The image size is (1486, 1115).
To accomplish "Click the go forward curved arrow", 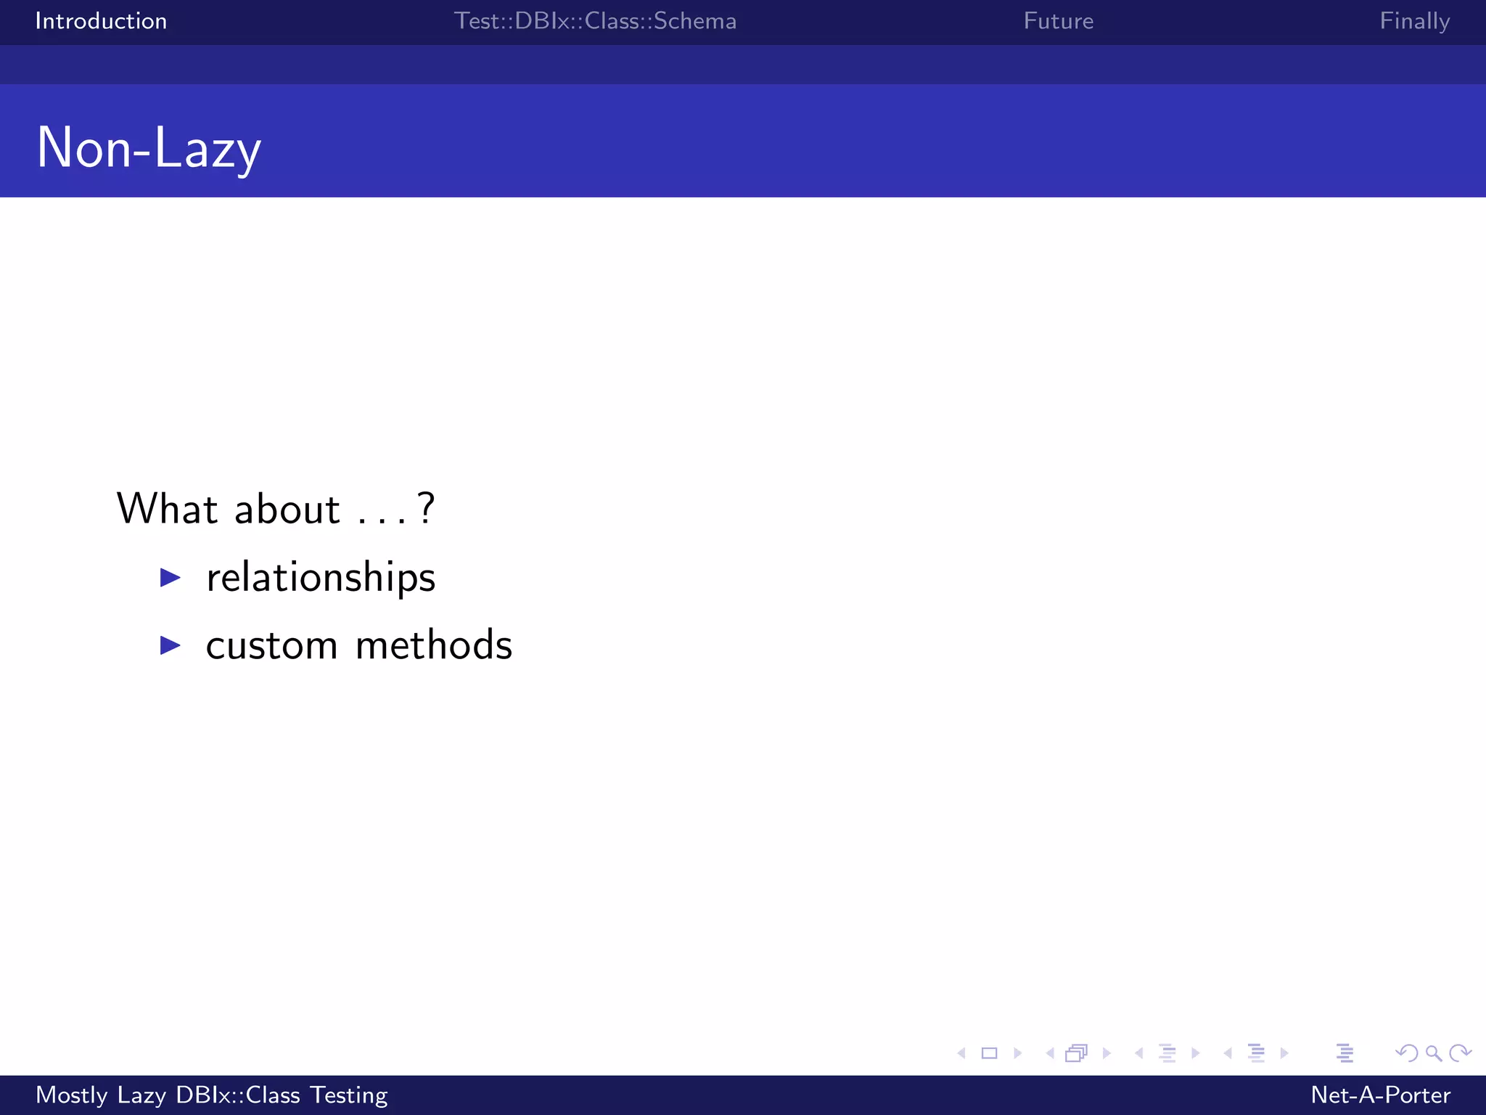I will [x=1460, y=1053].
